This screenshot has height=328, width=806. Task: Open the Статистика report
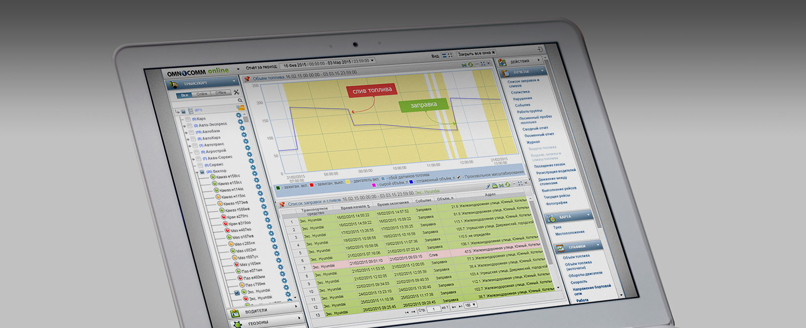coord(520,92)
